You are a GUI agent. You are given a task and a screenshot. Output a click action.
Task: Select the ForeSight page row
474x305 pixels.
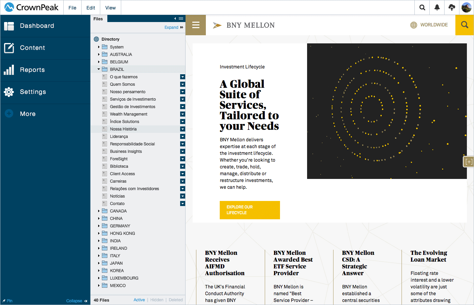138,159
